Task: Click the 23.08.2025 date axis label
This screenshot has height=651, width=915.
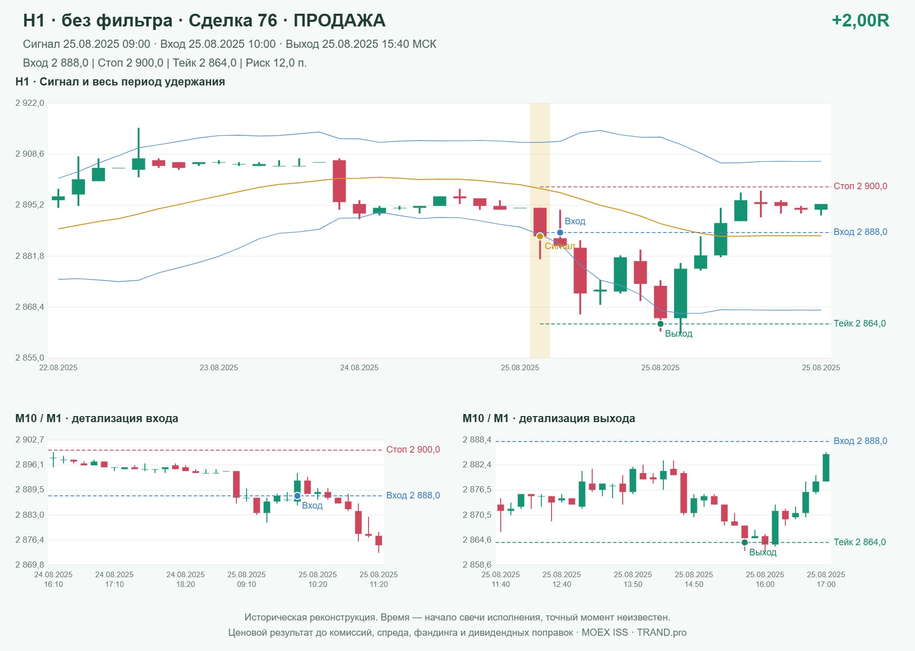Action: [219, 368]
